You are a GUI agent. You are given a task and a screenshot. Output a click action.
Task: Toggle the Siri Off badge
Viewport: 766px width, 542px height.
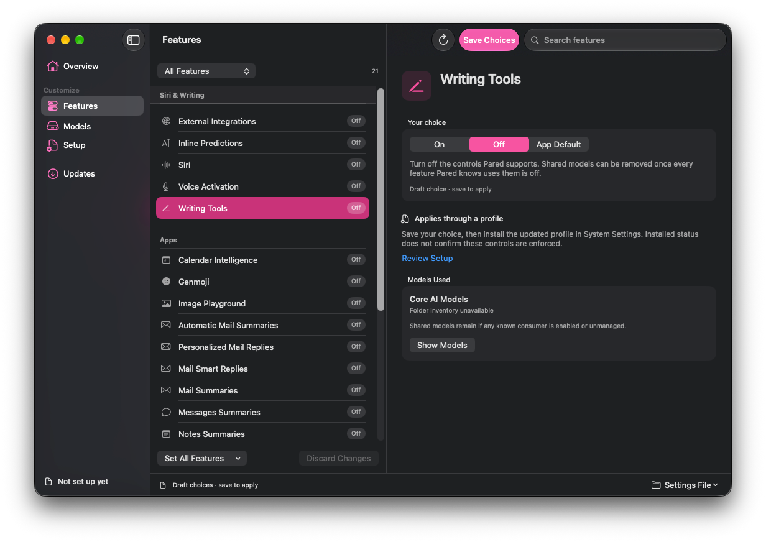356,165
